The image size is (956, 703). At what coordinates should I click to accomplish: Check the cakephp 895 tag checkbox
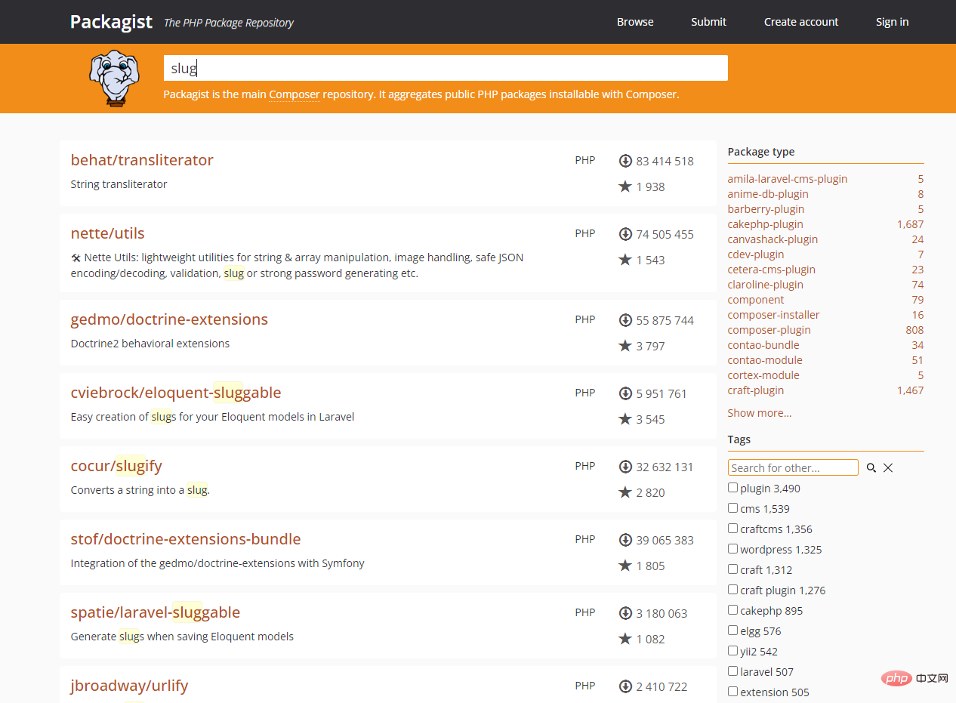click(x=732, y=610)
